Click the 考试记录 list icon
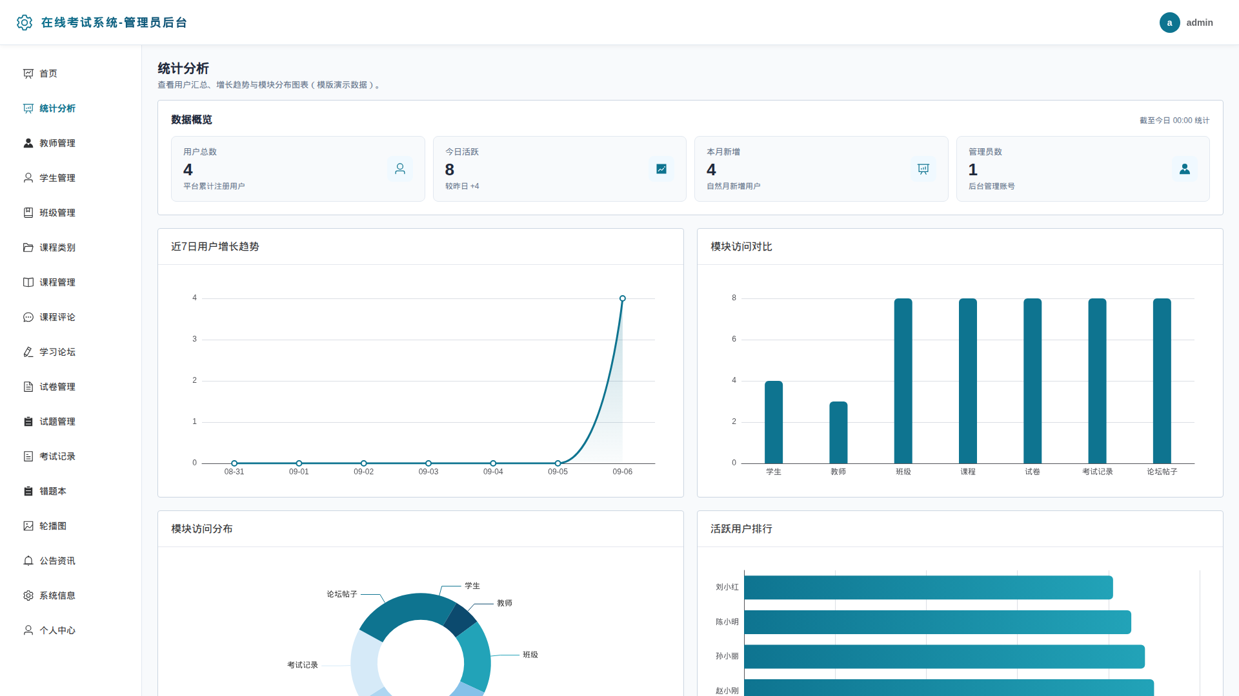 28,456
